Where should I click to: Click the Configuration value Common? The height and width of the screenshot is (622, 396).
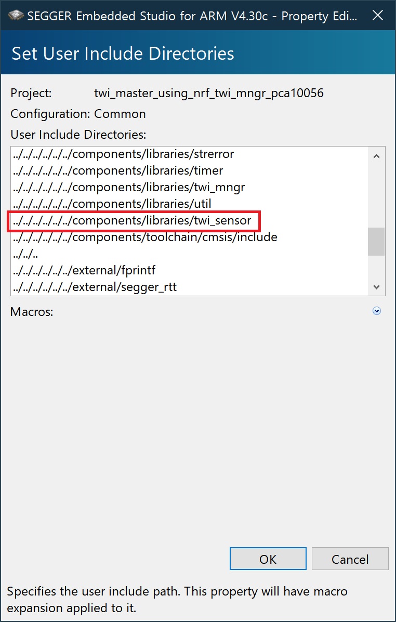120,114
